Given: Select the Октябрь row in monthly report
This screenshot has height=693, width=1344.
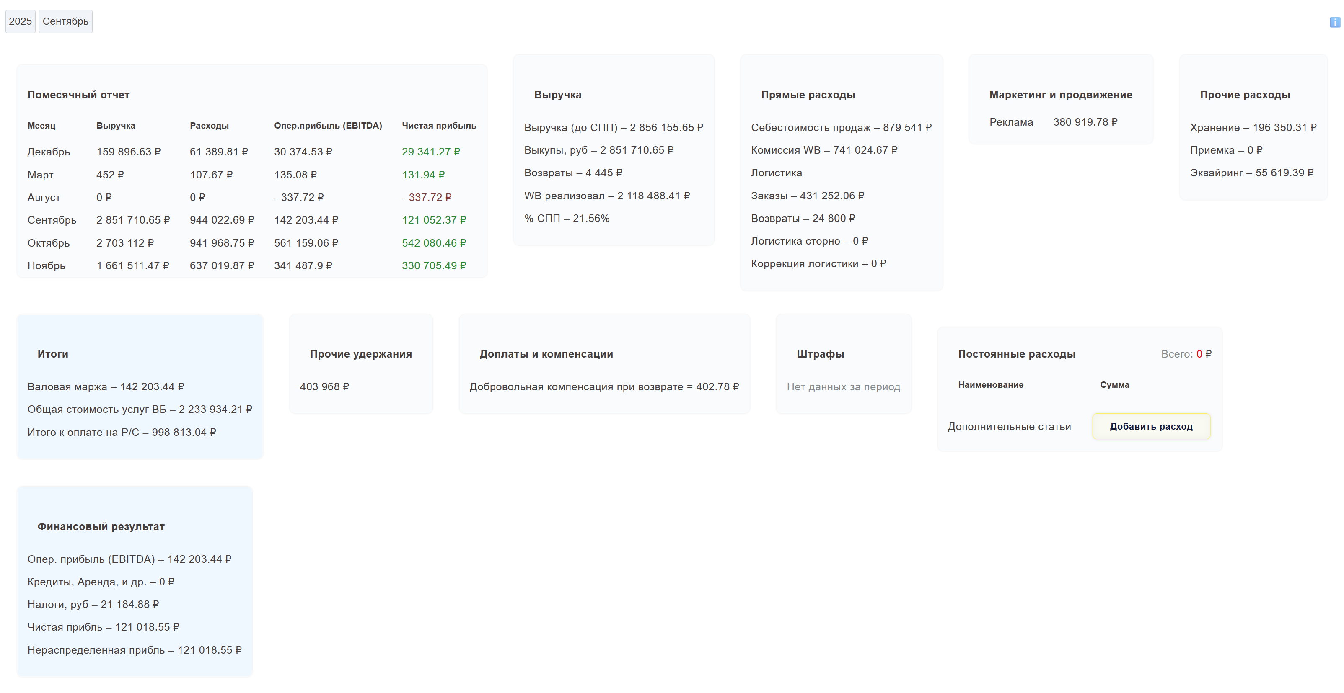Looking at the screenshot, I should tap(49, 243).
